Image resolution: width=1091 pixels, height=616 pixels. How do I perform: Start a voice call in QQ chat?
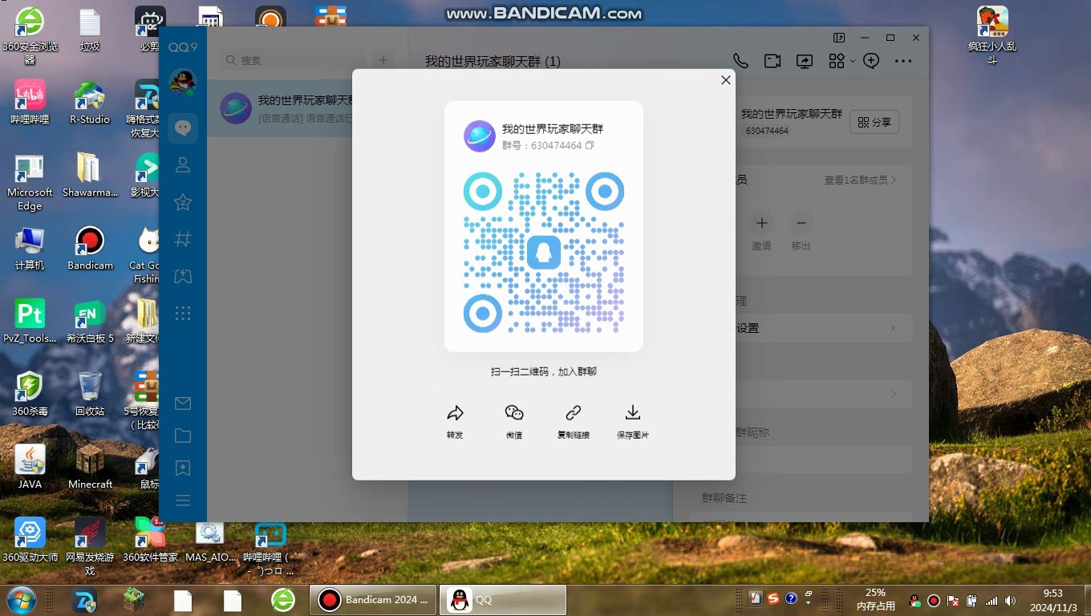pos(740,61)
